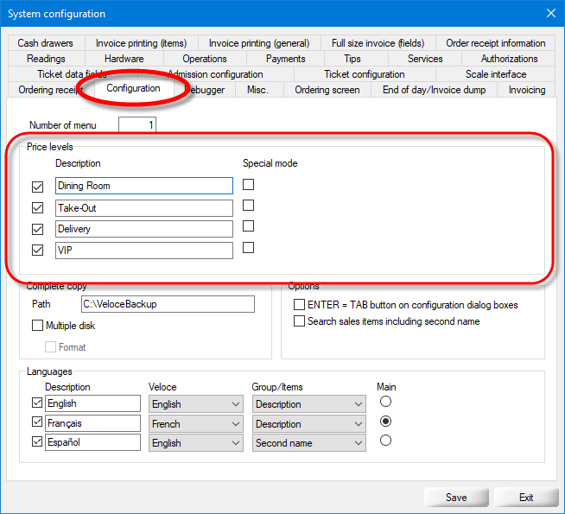This screenshot has height=514, width=565.
Task: Open the Cash drawers tab
Action: coord(45,43)
